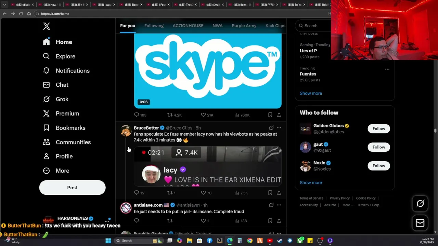Click the browser address bar URL

(x=55, y=14)
